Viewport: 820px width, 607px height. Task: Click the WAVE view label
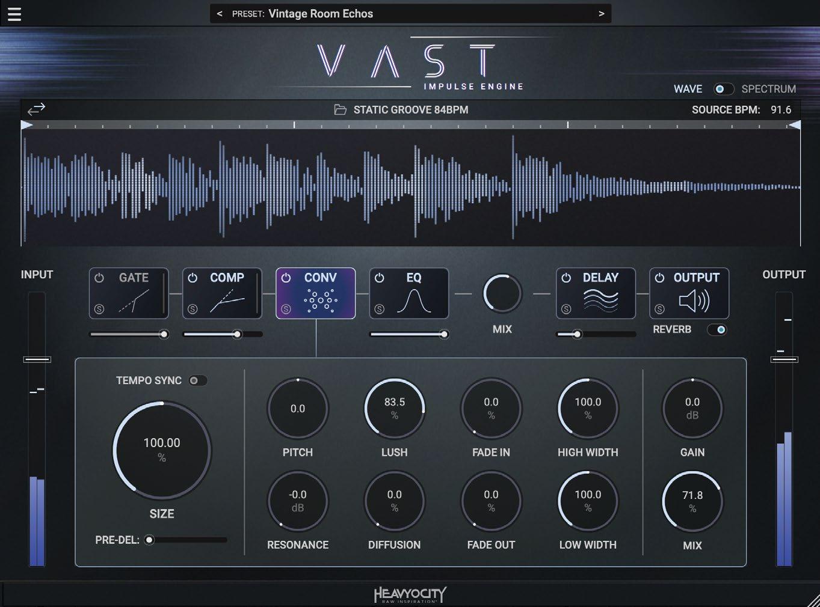tap(688, 89)
